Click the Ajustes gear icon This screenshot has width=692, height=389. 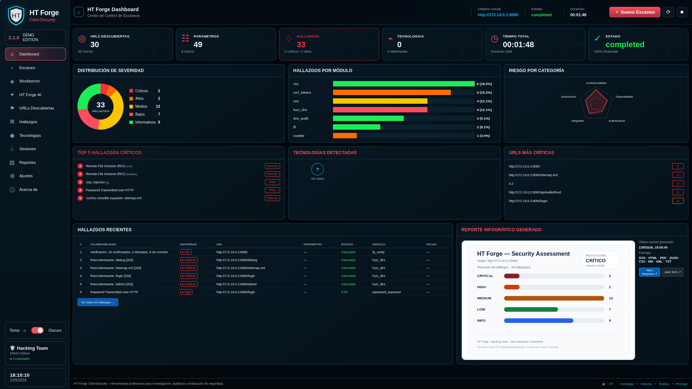coord(12,176)
